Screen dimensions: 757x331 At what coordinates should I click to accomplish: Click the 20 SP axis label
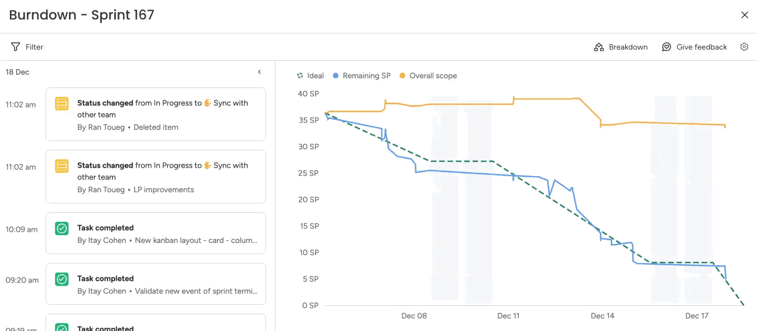pos(308,199)
